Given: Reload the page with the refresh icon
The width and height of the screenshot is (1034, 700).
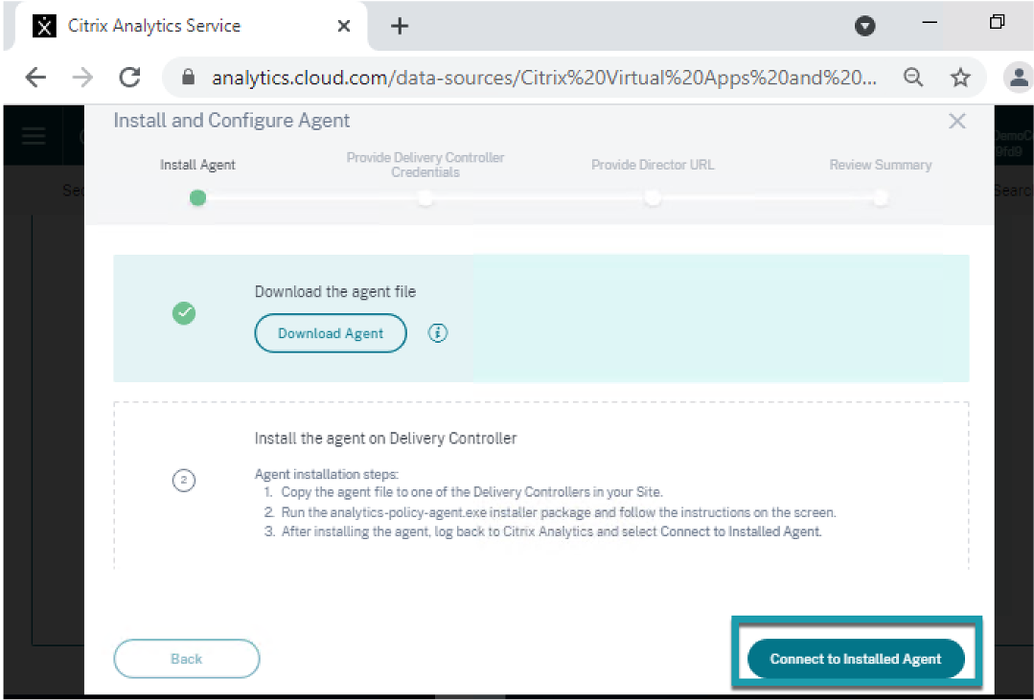Looking at the screenshot, I should pyautogui.click(x=130, y=78).
